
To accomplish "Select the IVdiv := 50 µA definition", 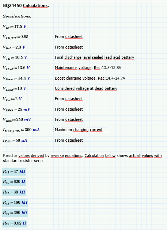I will [15, 141].
